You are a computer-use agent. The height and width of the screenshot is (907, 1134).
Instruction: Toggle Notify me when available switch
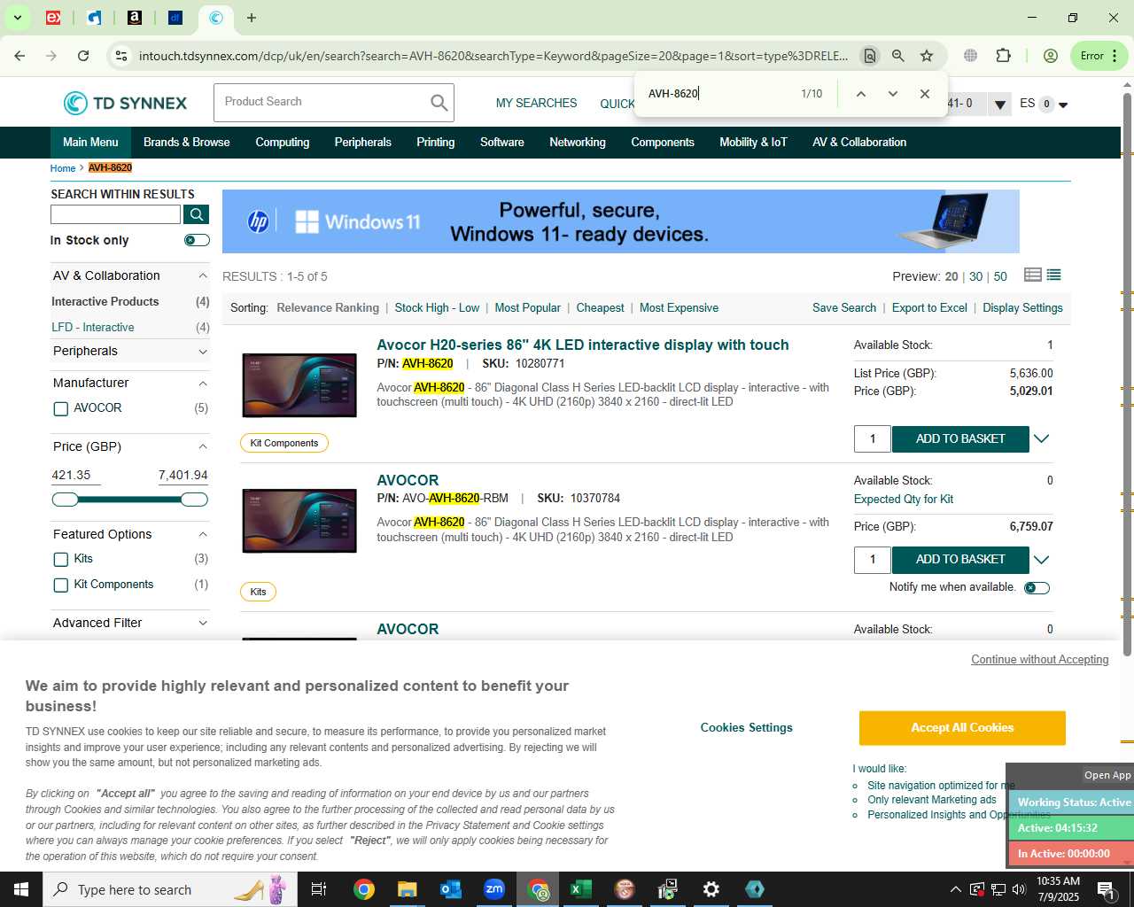coord(1037,588)
